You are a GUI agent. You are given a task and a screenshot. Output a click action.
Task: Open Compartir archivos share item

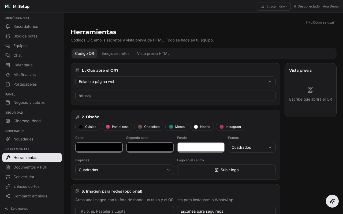click(x=32, y=196)
